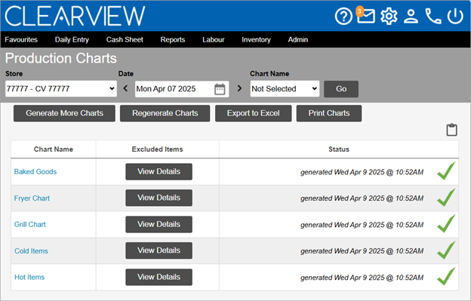
Task: Click the Hot Items generated status text
Action: pos(362,278)
